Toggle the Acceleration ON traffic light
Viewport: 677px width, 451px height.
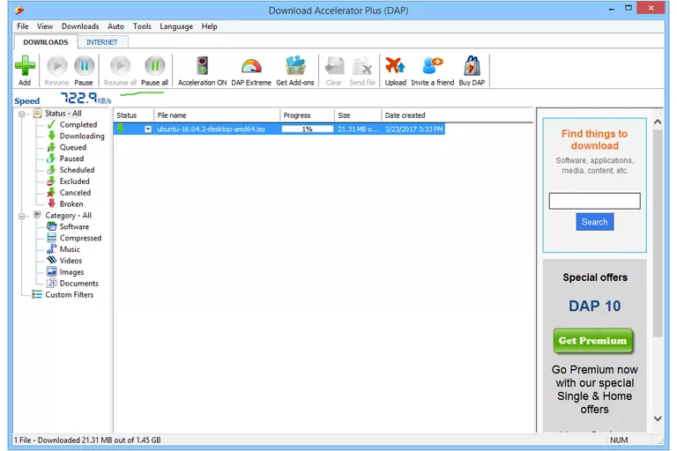[x=202, y=66]
